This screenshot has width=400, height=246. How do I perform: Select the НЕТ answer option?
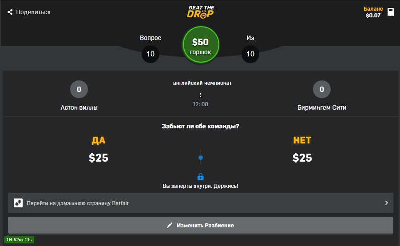[x=302, y=140]
